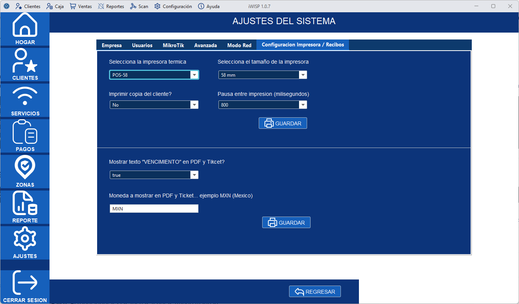Screen dimensions: 519x304
Task: Open the Hogar home screen
Action: pos(25,29)
